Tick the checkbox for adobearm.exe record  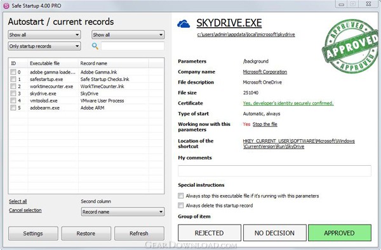coord(13,108)
